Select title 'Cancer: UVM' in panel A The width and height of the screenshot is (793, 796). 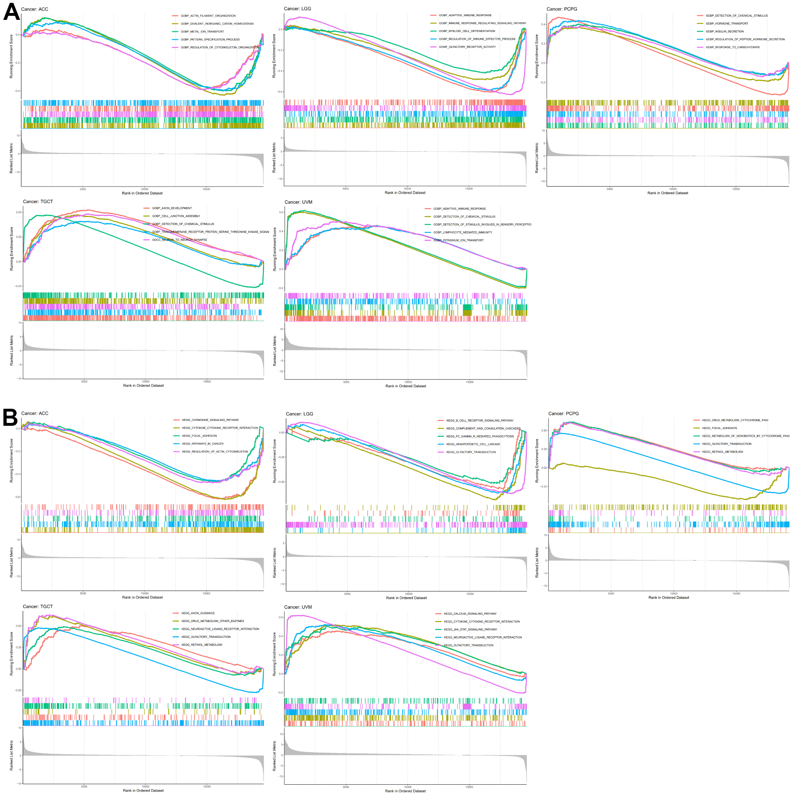tap(299, 202)
